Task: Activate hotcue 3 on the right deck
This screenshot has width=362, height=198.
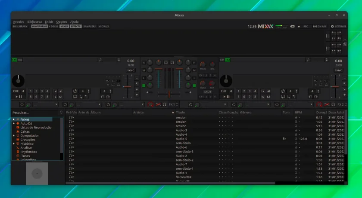Action: point(250,91)
